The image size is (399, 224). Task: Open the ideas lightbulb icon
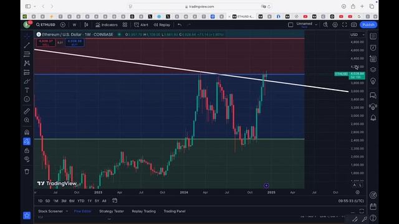click(373, 81)
